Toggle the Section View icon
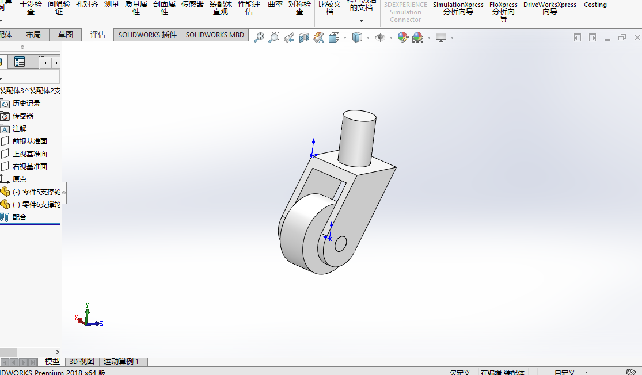The height and width of the screenshot is (375, 642). click(x=304, y=37)
